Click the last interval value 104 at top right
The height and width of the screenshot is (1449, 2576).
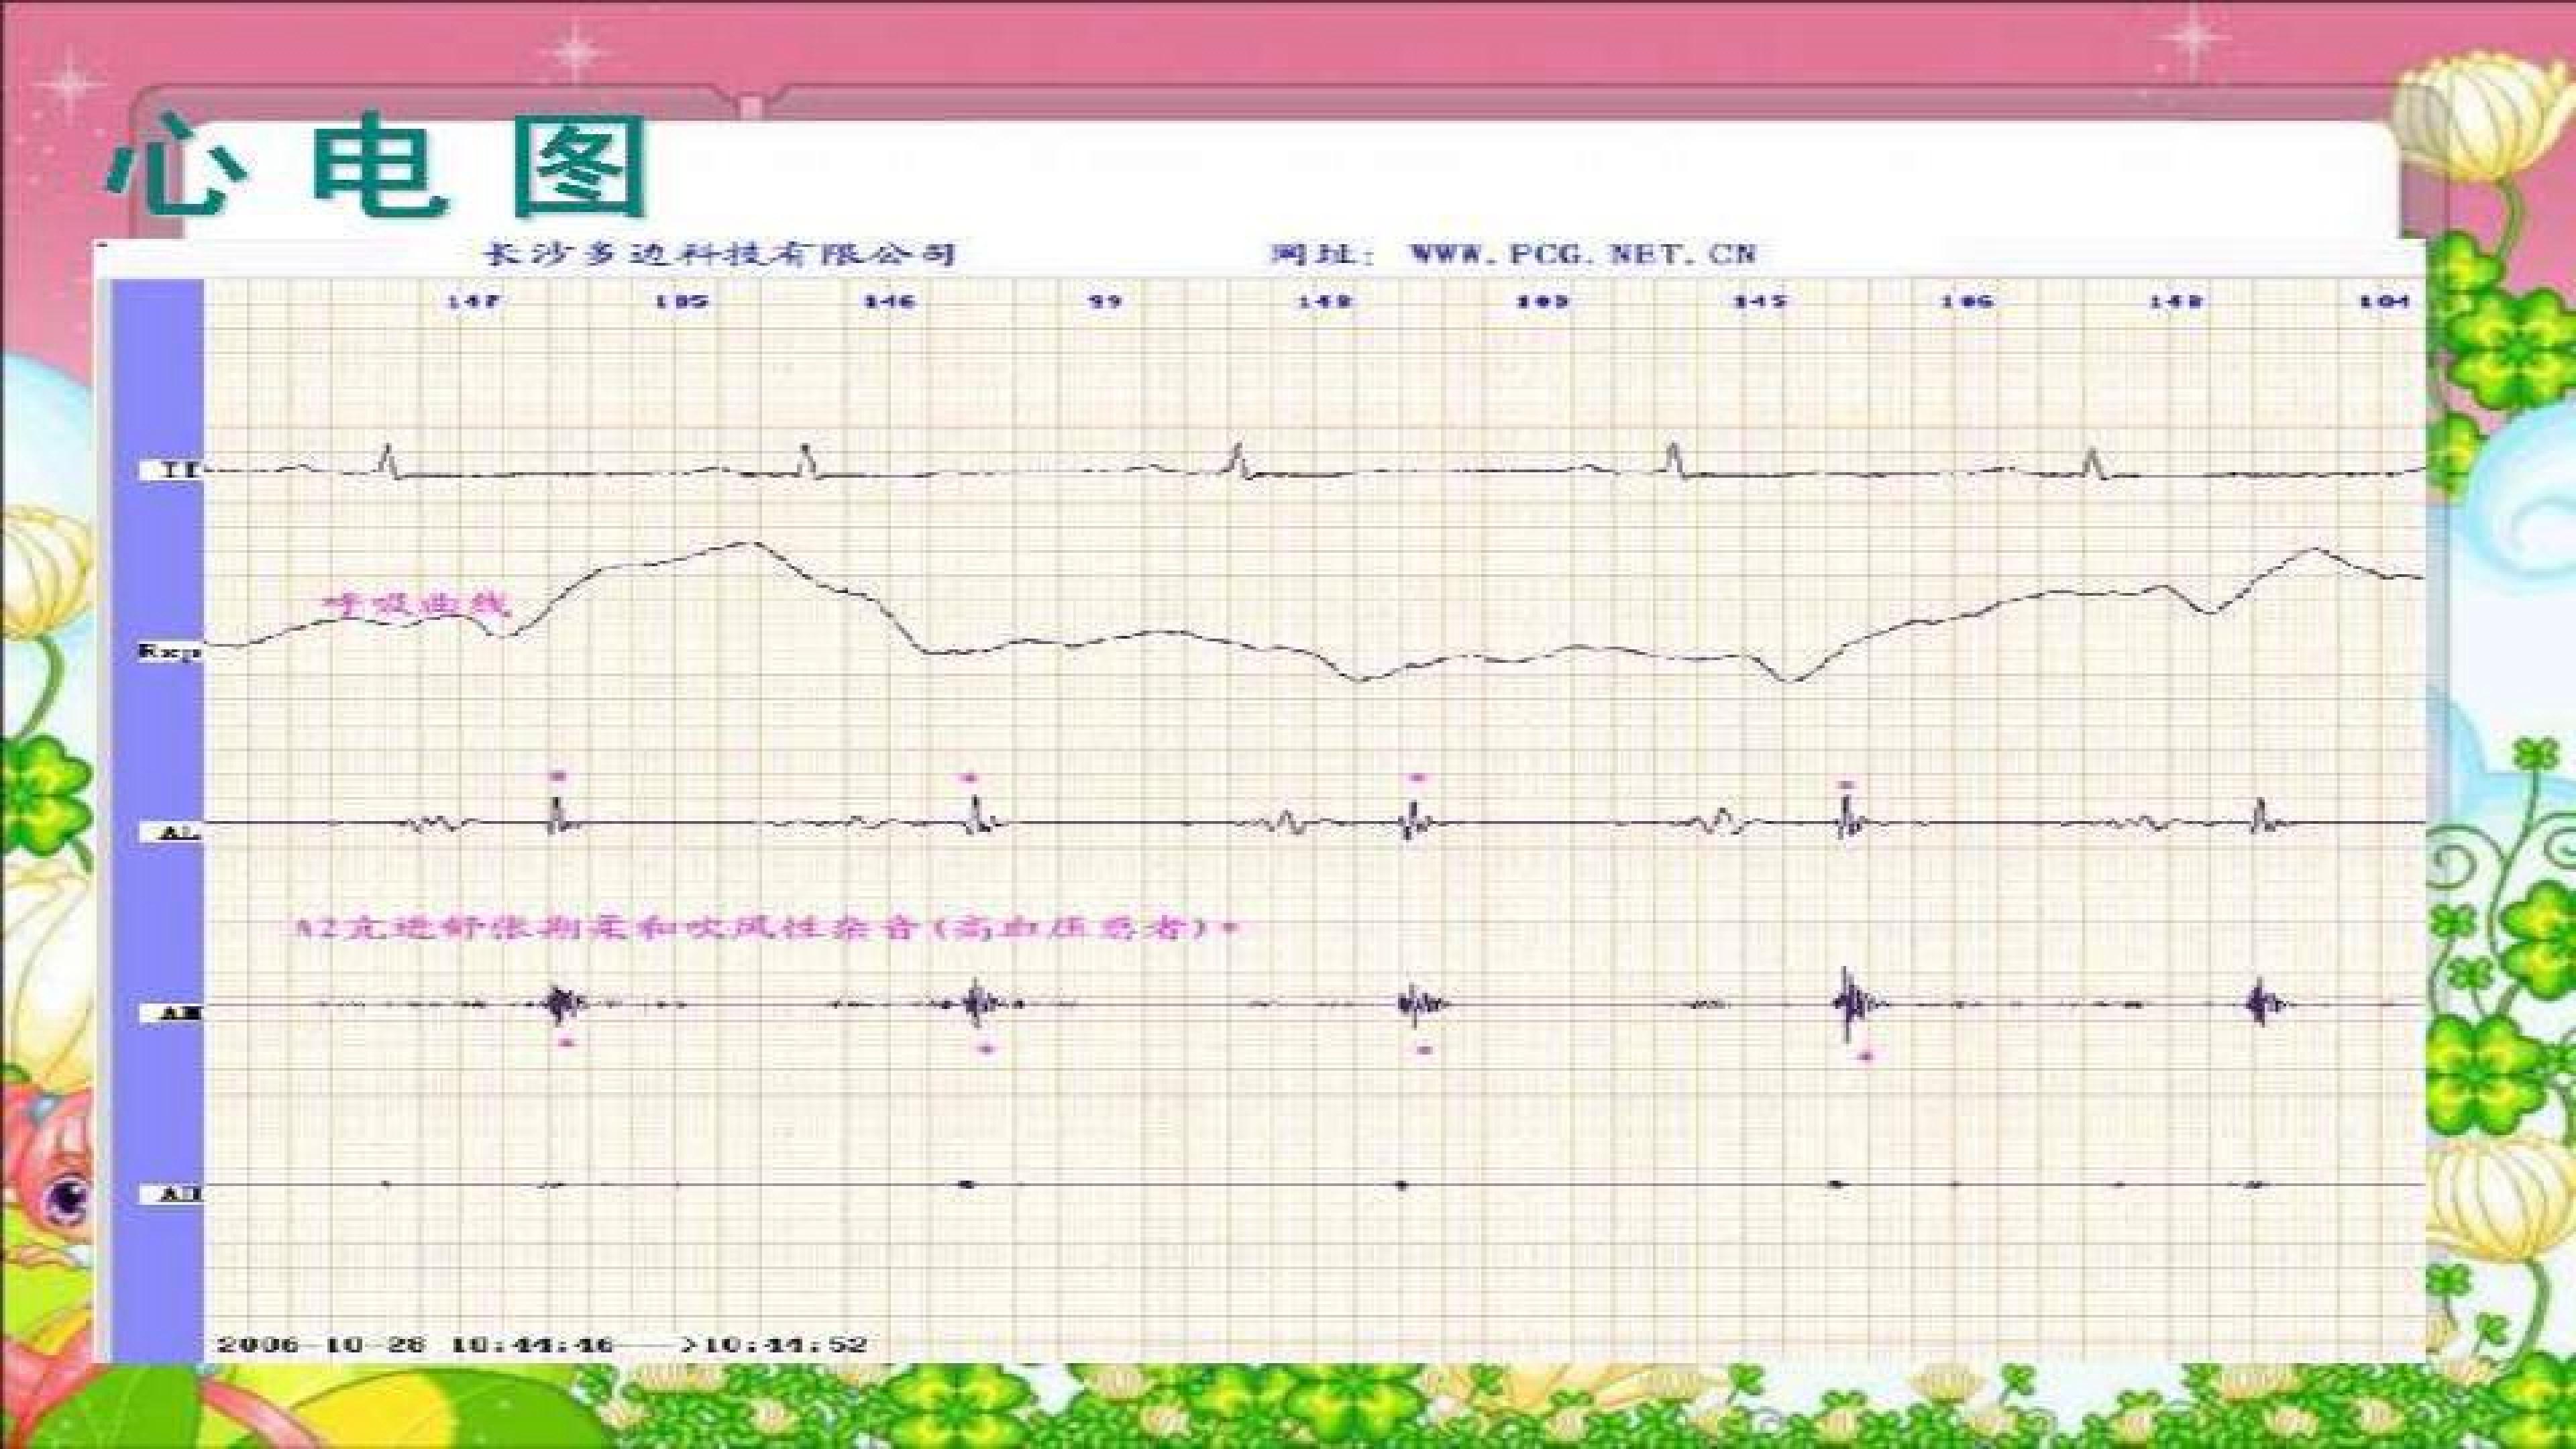click(2401, 301)
